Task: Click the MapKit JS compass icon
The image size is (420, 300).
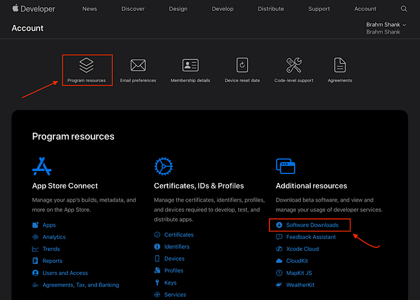Action: [x=279, y=273]
